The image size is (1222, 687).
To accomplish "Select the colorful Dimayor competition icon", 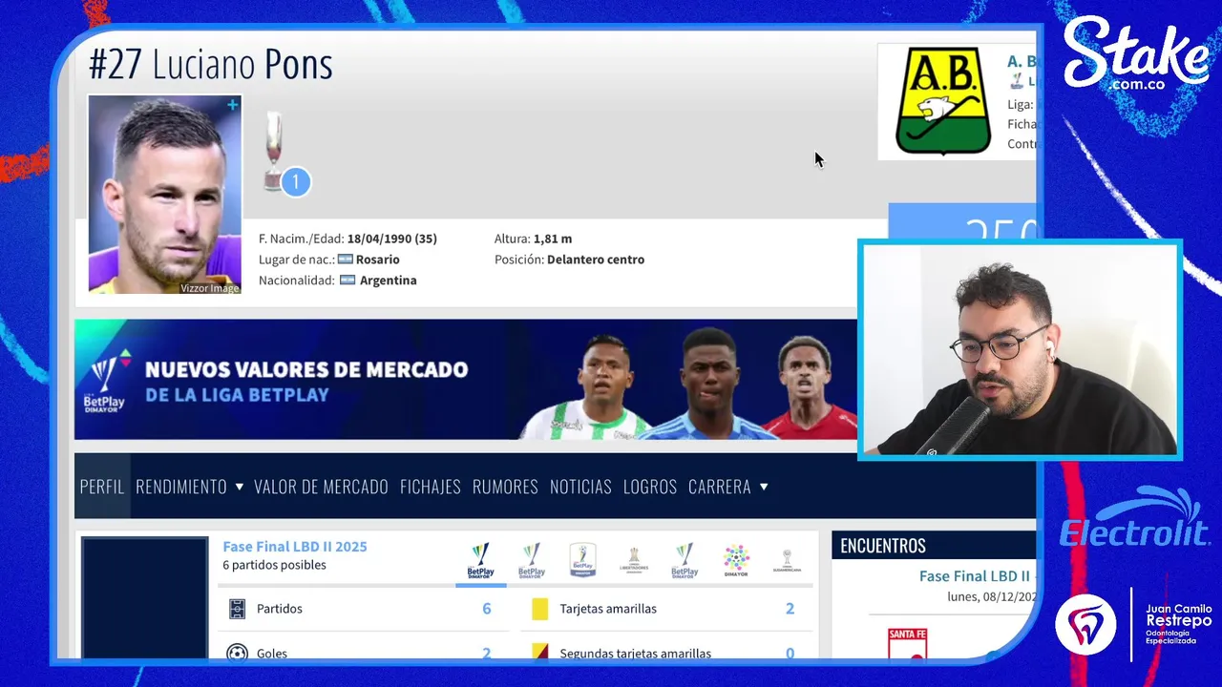I will (x=736, y=560).
